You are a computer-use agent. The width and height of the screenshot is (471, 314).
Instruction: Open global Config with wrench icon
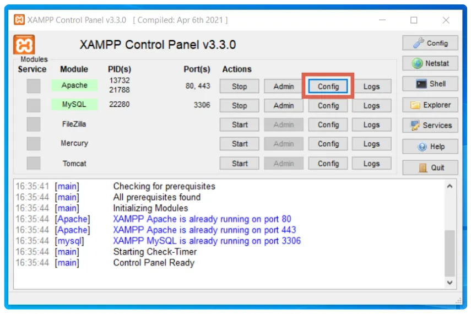[x=430, y=43]
